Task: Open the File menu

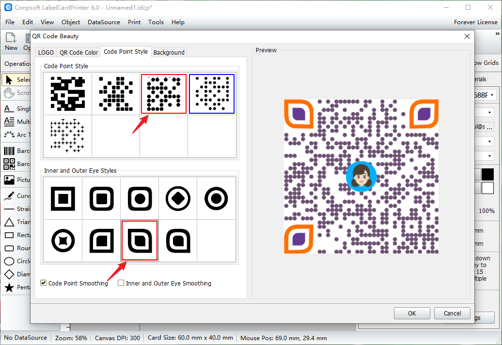Action: (x=10, y=22)
